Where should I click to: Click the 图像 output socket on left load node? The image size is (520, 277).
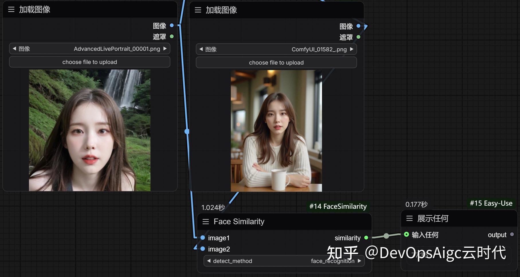click(172, 26)
